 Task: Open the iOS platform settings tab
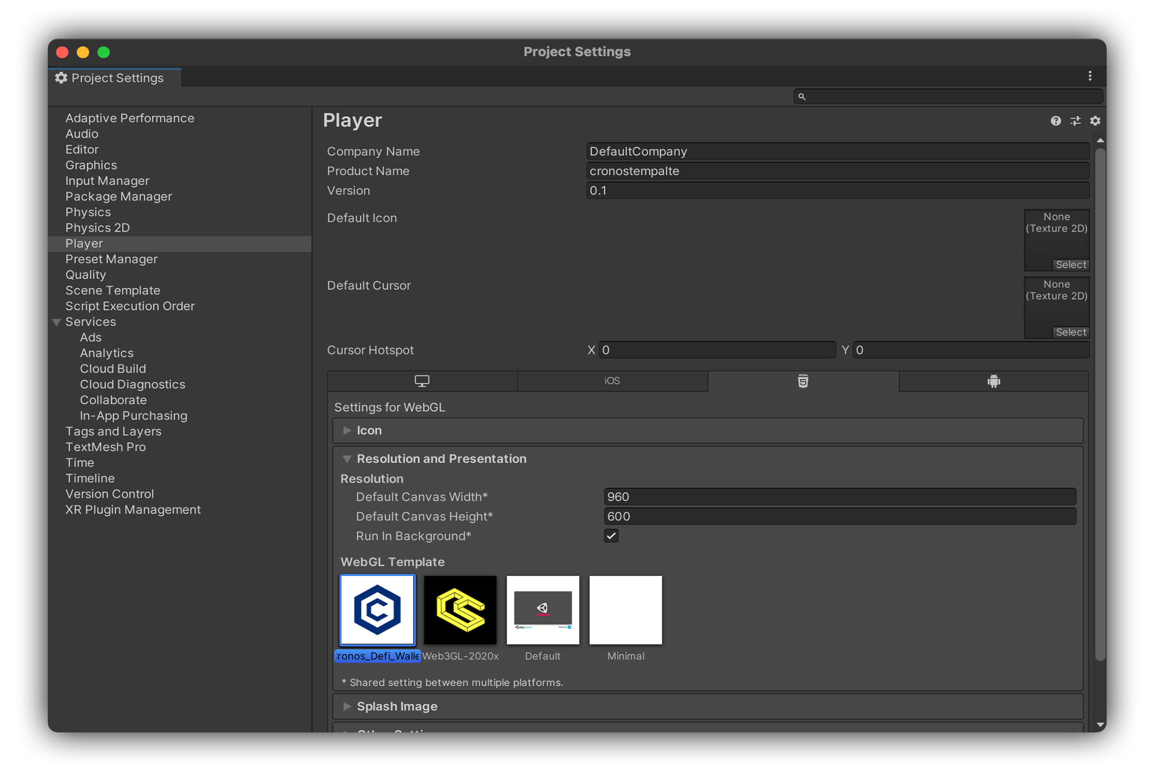(x=612, y=381)
